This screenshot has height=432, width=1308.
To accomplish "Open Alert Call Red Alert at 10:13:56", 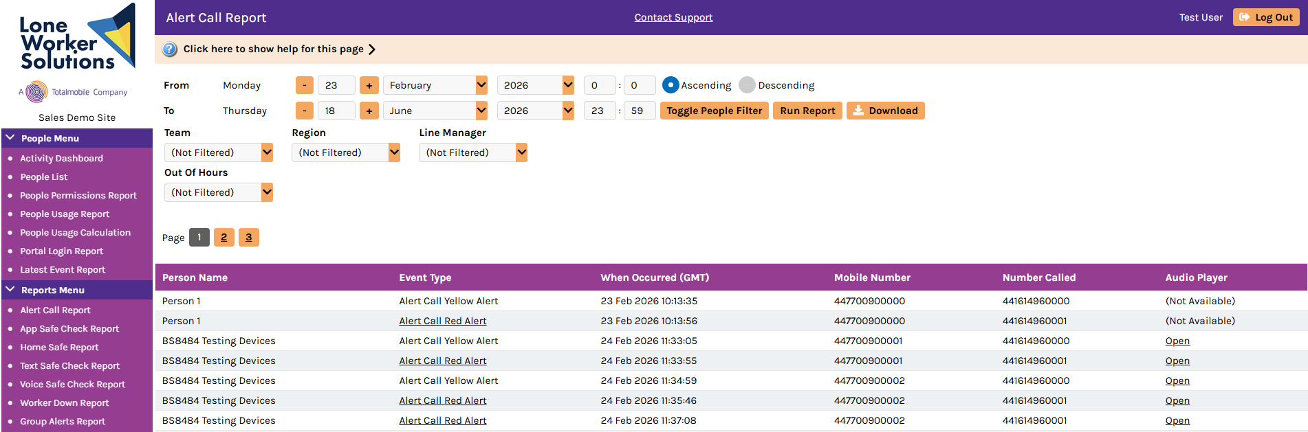I will coord(443,321).
